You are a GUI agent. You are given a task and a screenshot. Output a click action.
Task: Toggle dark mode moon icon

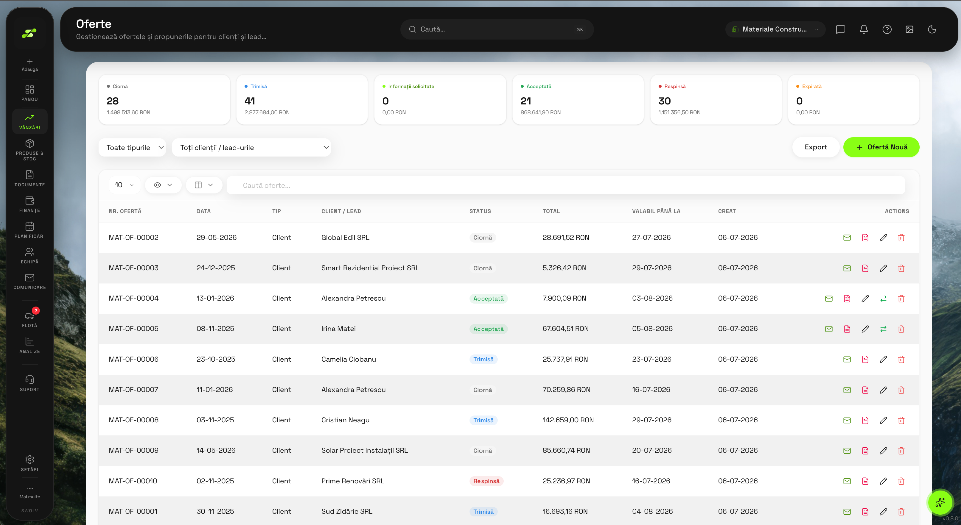click(932, 29)
